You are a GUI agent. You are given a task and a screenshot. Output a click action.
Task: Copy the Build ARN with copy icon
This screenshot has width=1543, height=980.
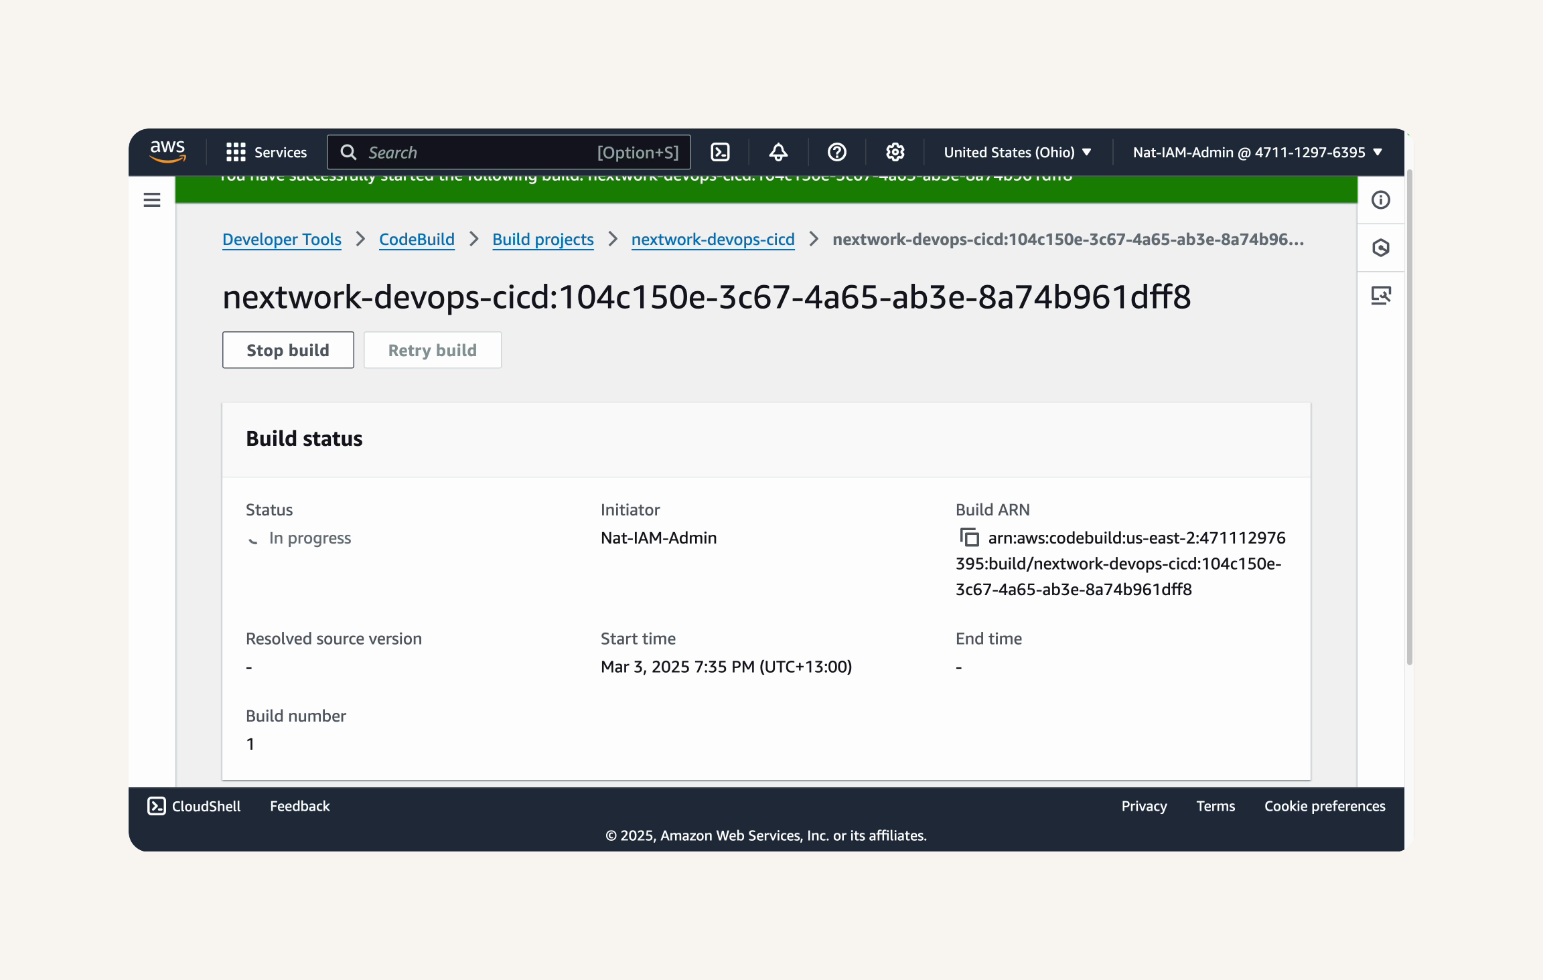pos(969,538)
